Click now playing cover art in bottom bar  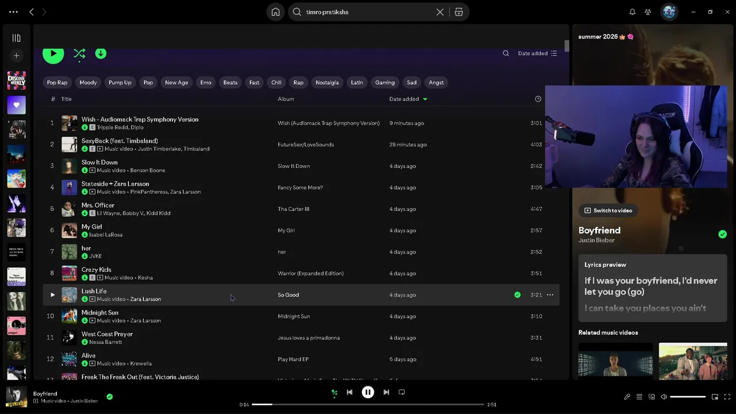coord(16,397)
